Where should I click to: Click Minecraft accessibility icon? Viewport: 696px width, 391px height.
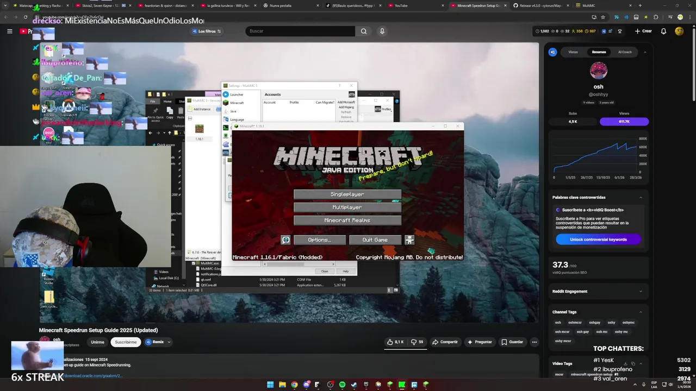409,240
